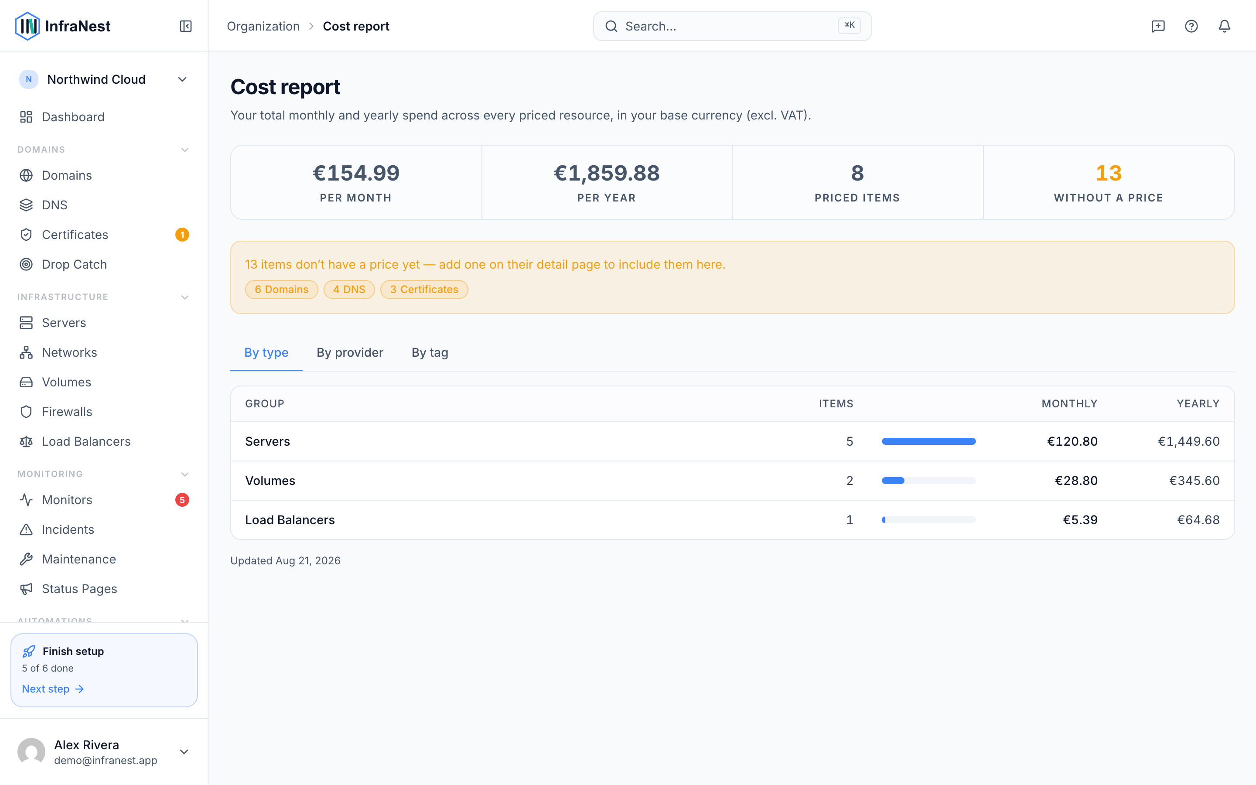Click the Certificates badge showing 1

[x=182, y=235]
